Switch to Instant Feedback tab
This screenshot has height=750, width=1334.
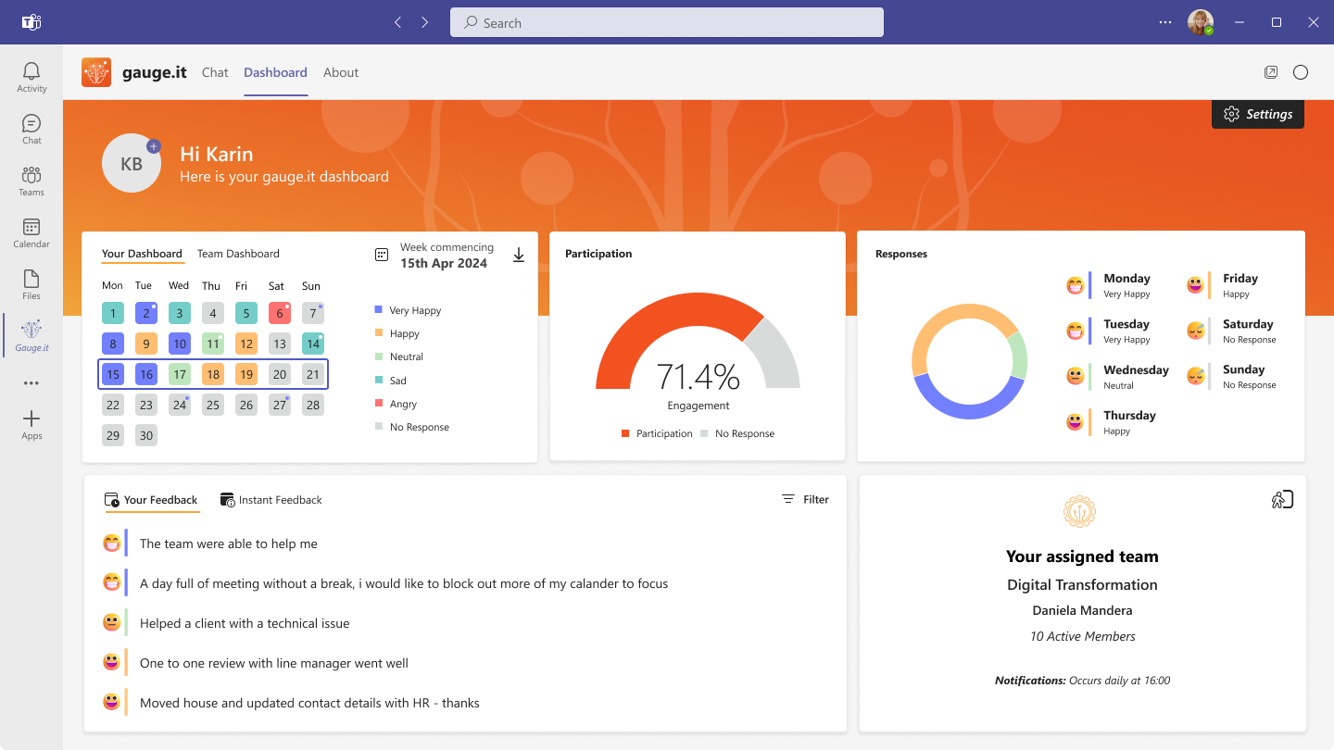click(x=271, y=500)
